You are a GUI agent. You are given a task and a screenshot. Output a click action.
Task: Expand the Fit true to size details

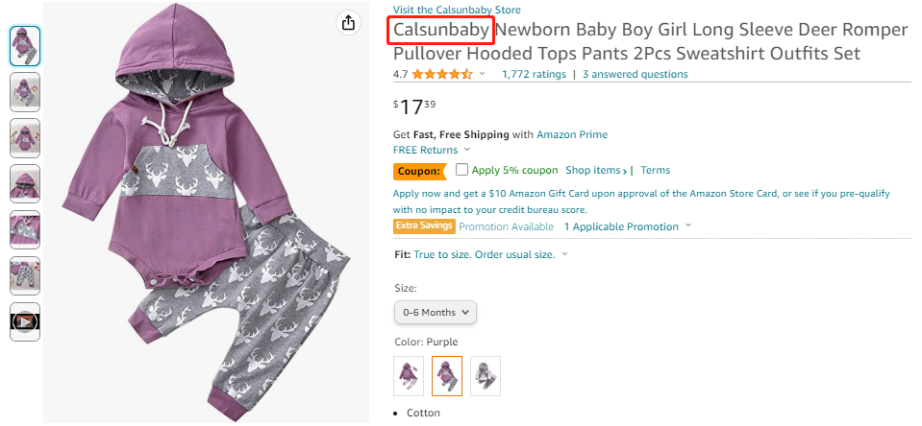click(x=564, y=254)
